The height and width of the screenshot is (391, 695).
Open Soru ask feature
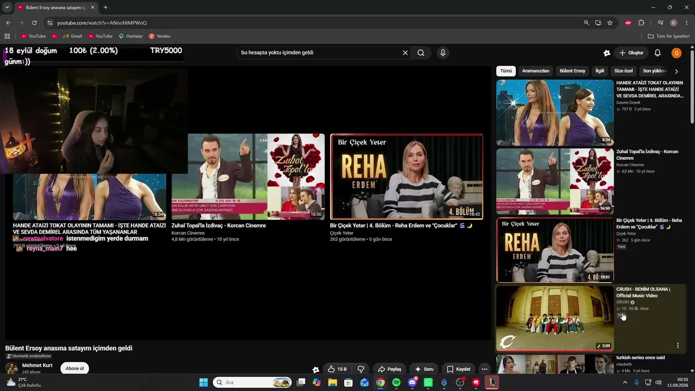[423, 369]
